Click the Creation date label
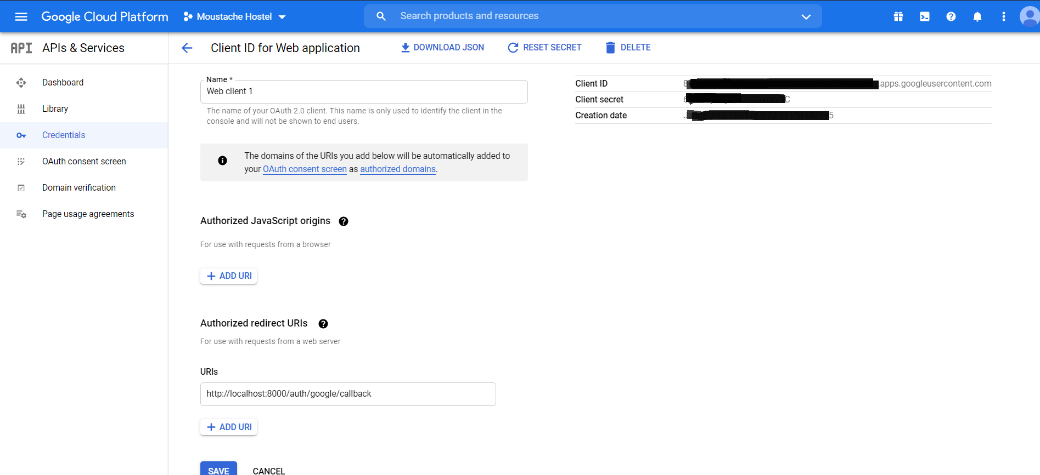 click(601, 116)
